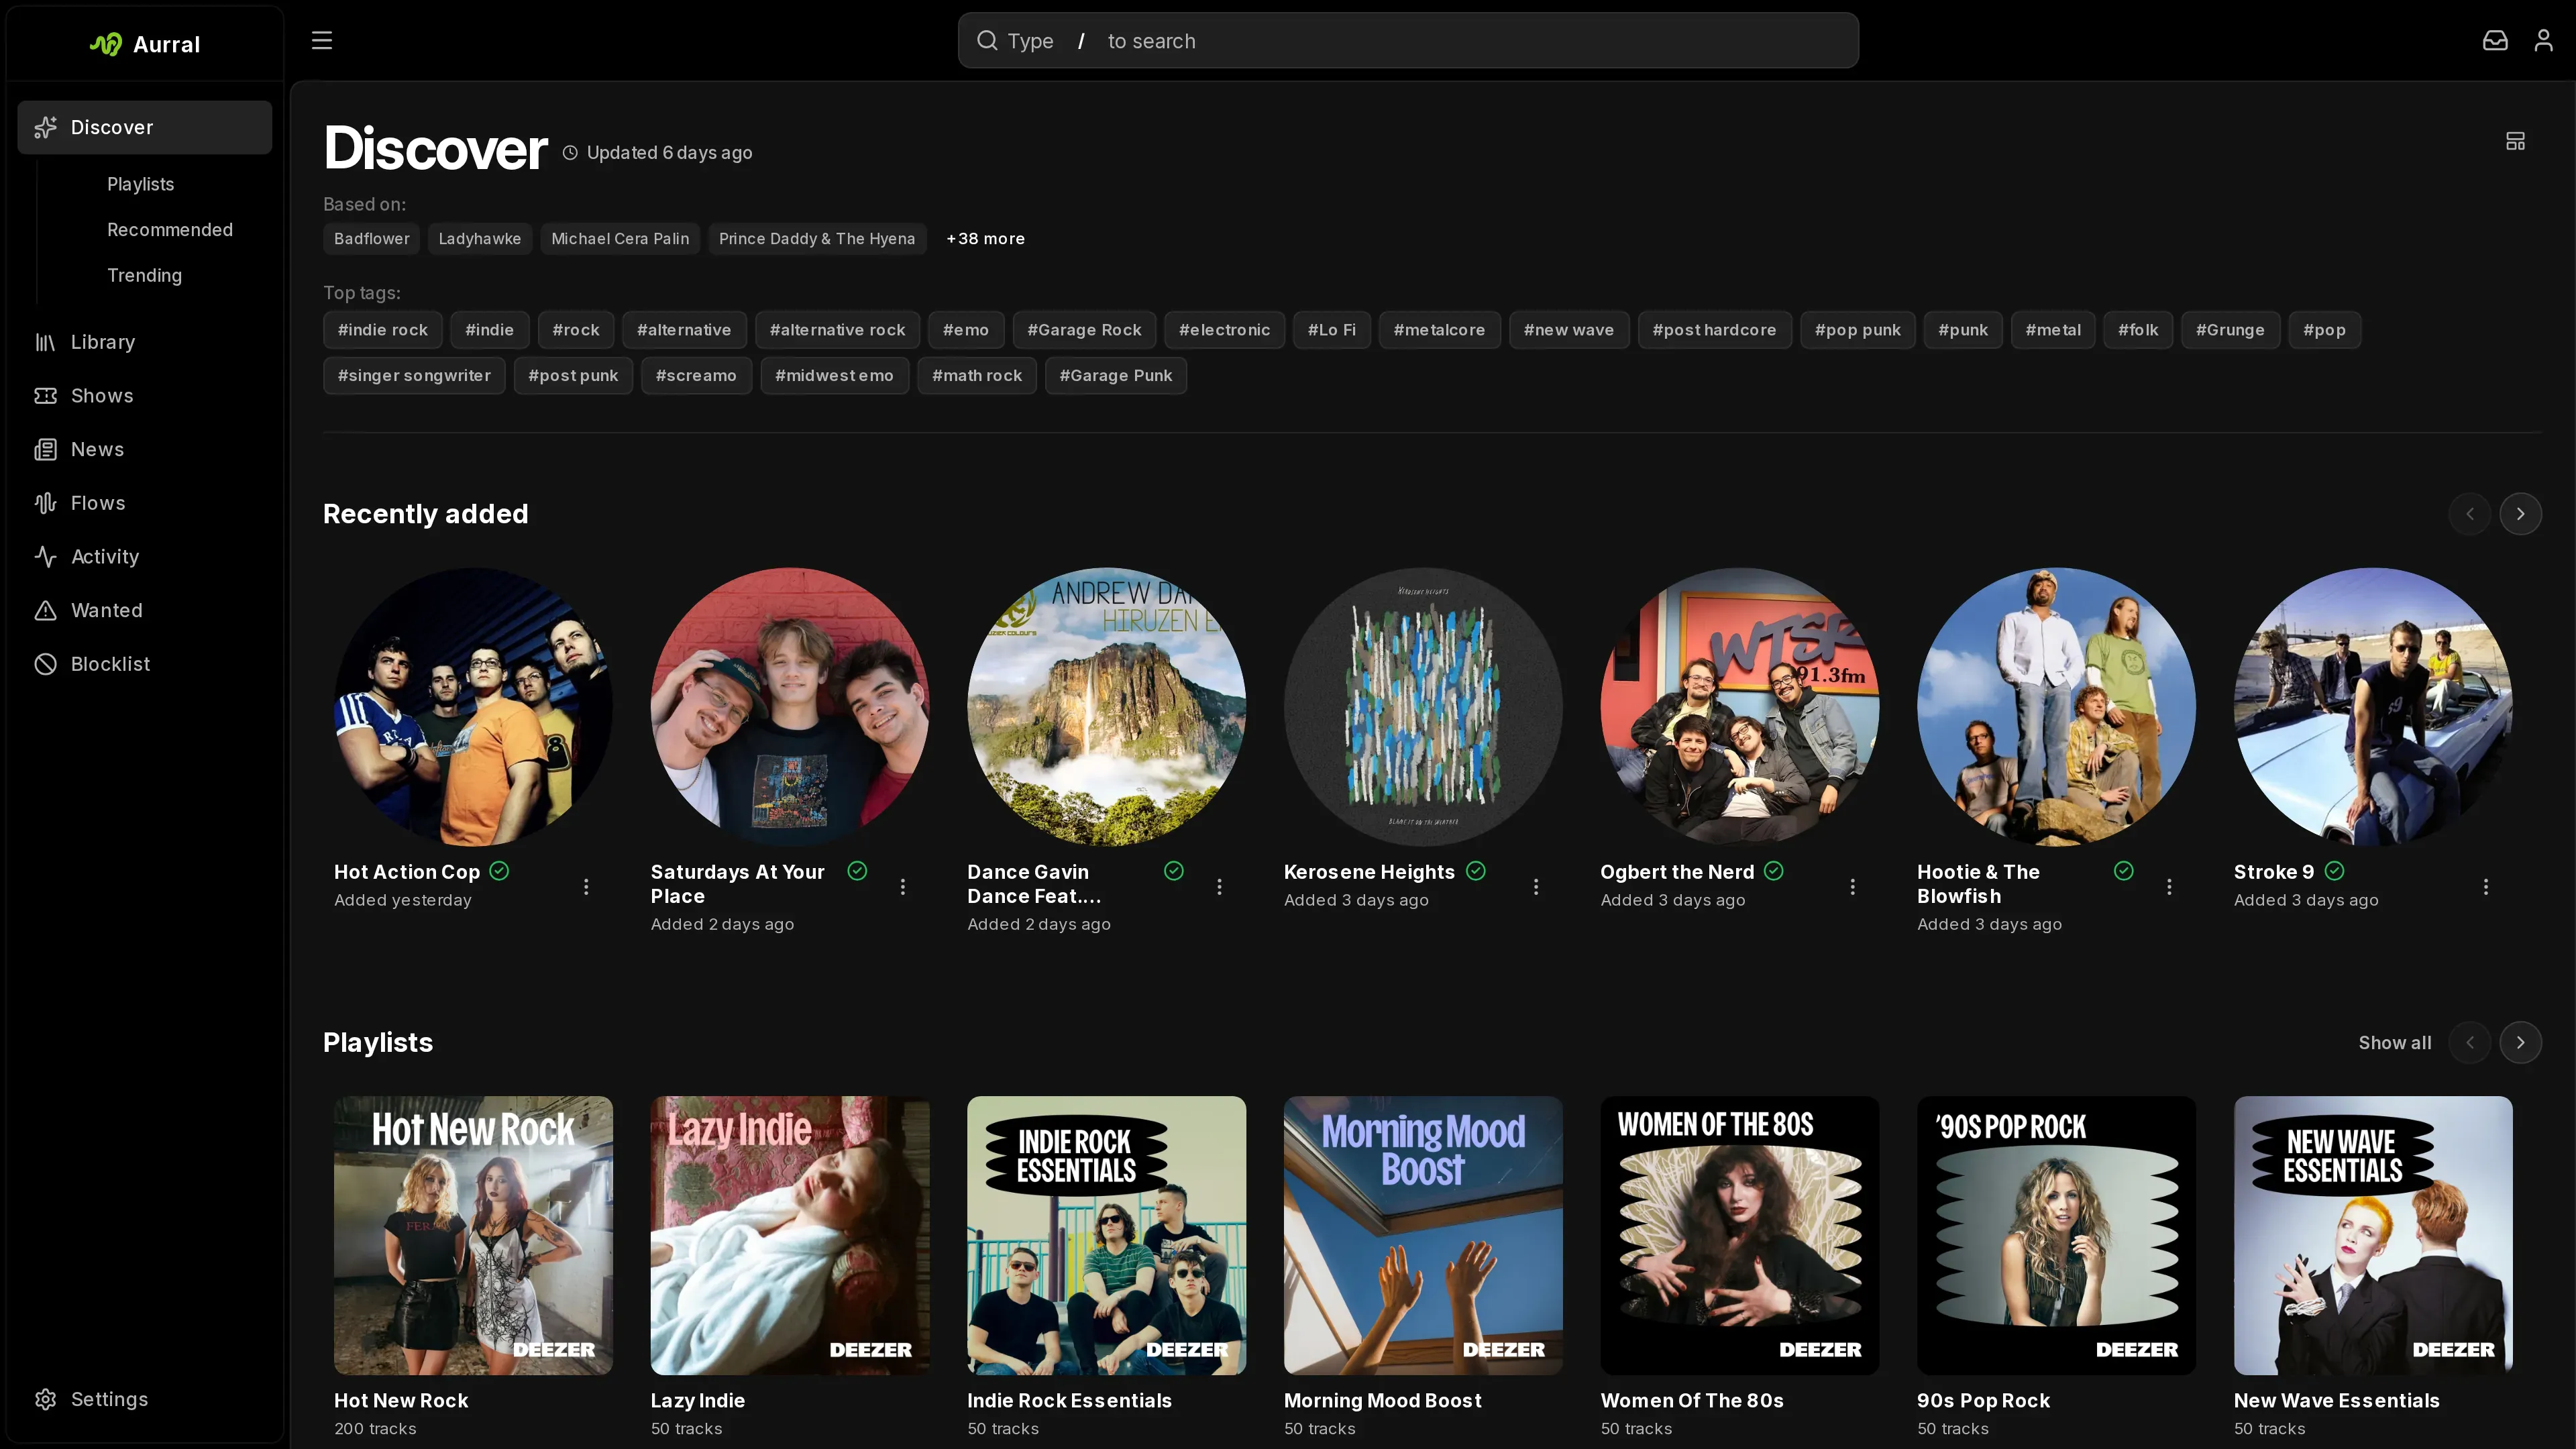Open more options for Kerosene Heights

point(1536,886)
